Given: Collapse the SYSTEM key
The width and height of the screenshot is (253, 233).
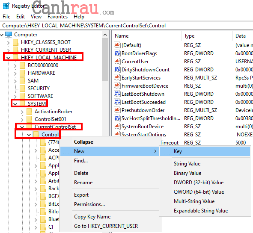Looking at the screenshot, I should pyautogui.click(x=15, y=104).
